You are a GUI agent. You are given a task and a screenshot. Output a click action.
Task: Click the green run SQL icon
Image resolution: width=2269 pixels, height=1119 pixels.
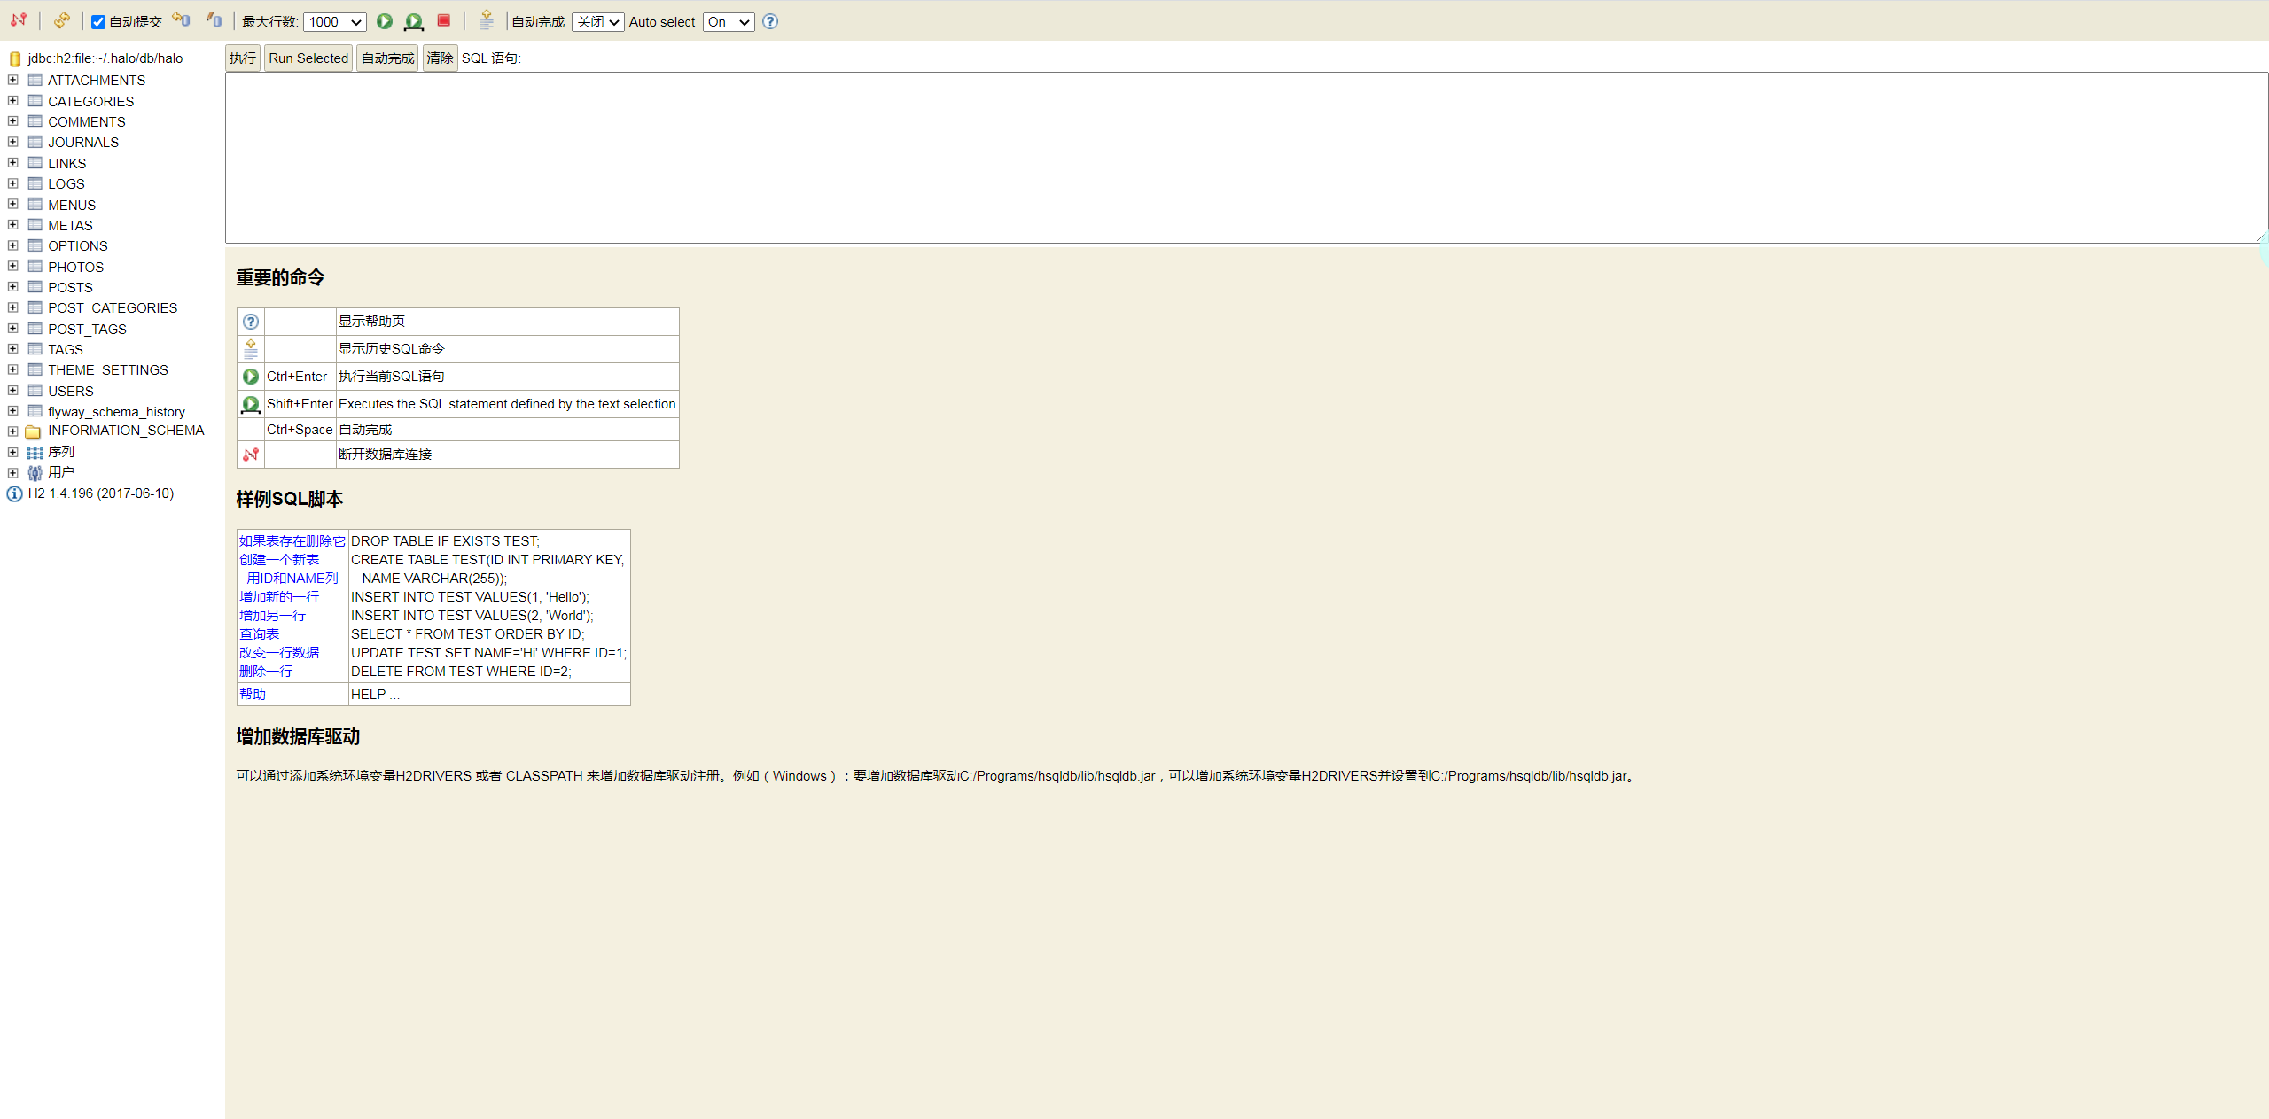385,21
